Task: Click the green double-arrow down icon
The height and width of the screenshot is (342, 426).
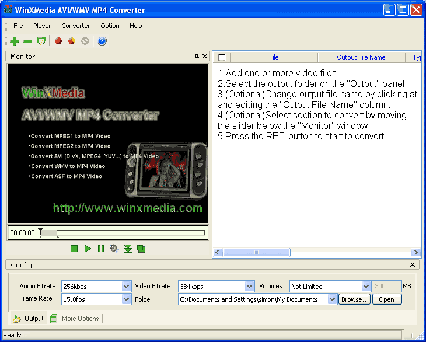Action: 128,249
